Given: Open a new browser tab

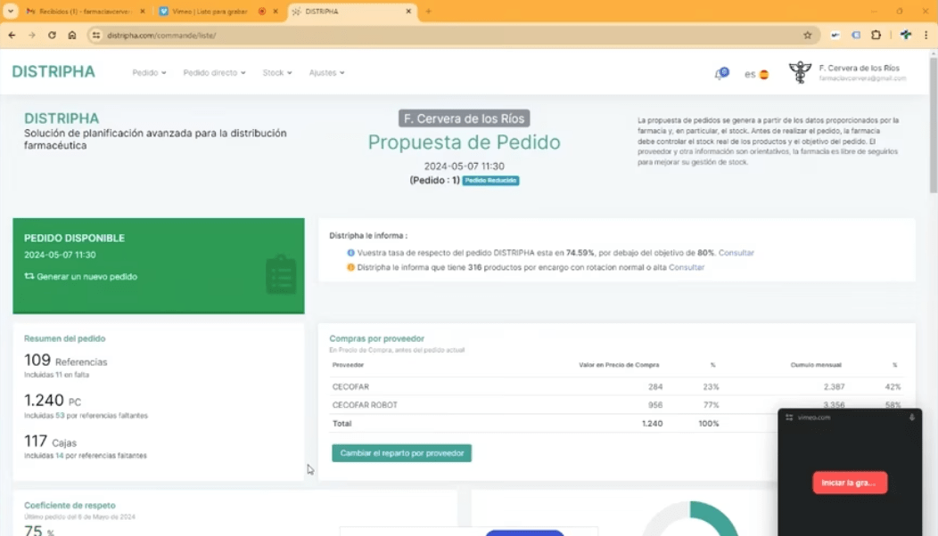Looking at the screenshot, I should [428, 12].
